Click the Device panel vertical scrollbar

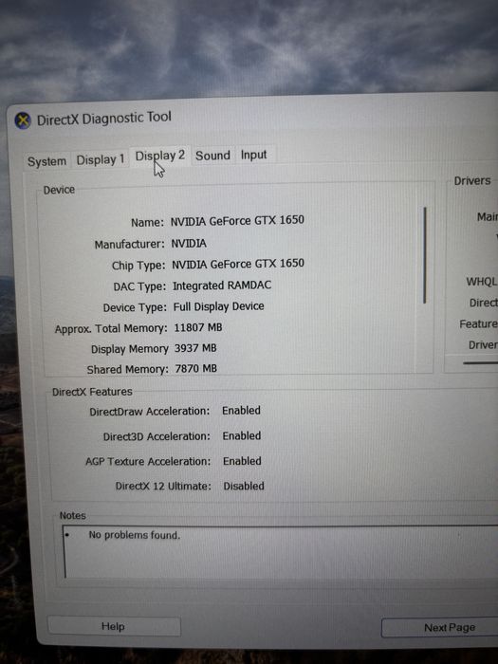pyautogui.click(x=424, y=254)
